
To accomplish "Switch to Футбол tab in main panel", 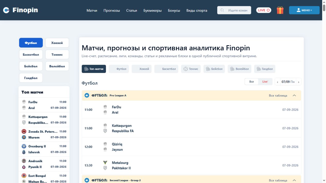I will pos(119,69).
